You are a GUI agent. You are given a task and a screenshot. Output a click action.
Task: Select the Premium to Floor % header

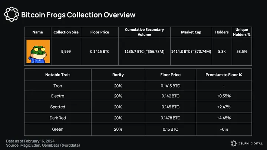tap(224, 75)
